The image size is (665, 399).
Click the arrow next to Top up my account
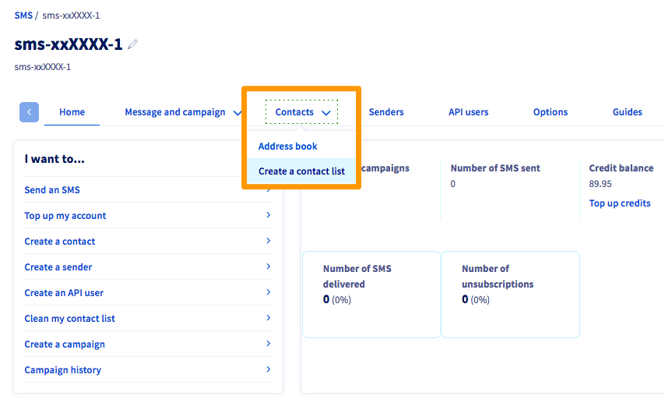268,215
